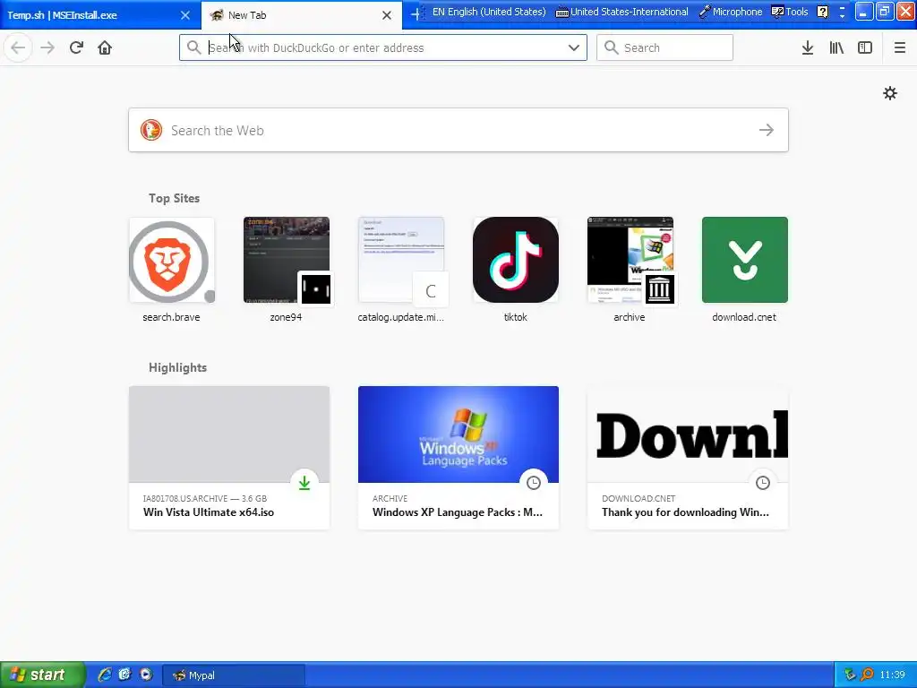Click the Search the Web field

click(x=458, y=130)
